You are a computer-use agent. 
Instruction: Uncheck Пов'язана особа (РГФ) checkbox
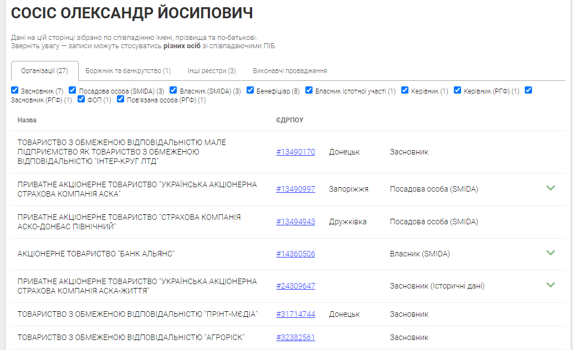(121, 100)
